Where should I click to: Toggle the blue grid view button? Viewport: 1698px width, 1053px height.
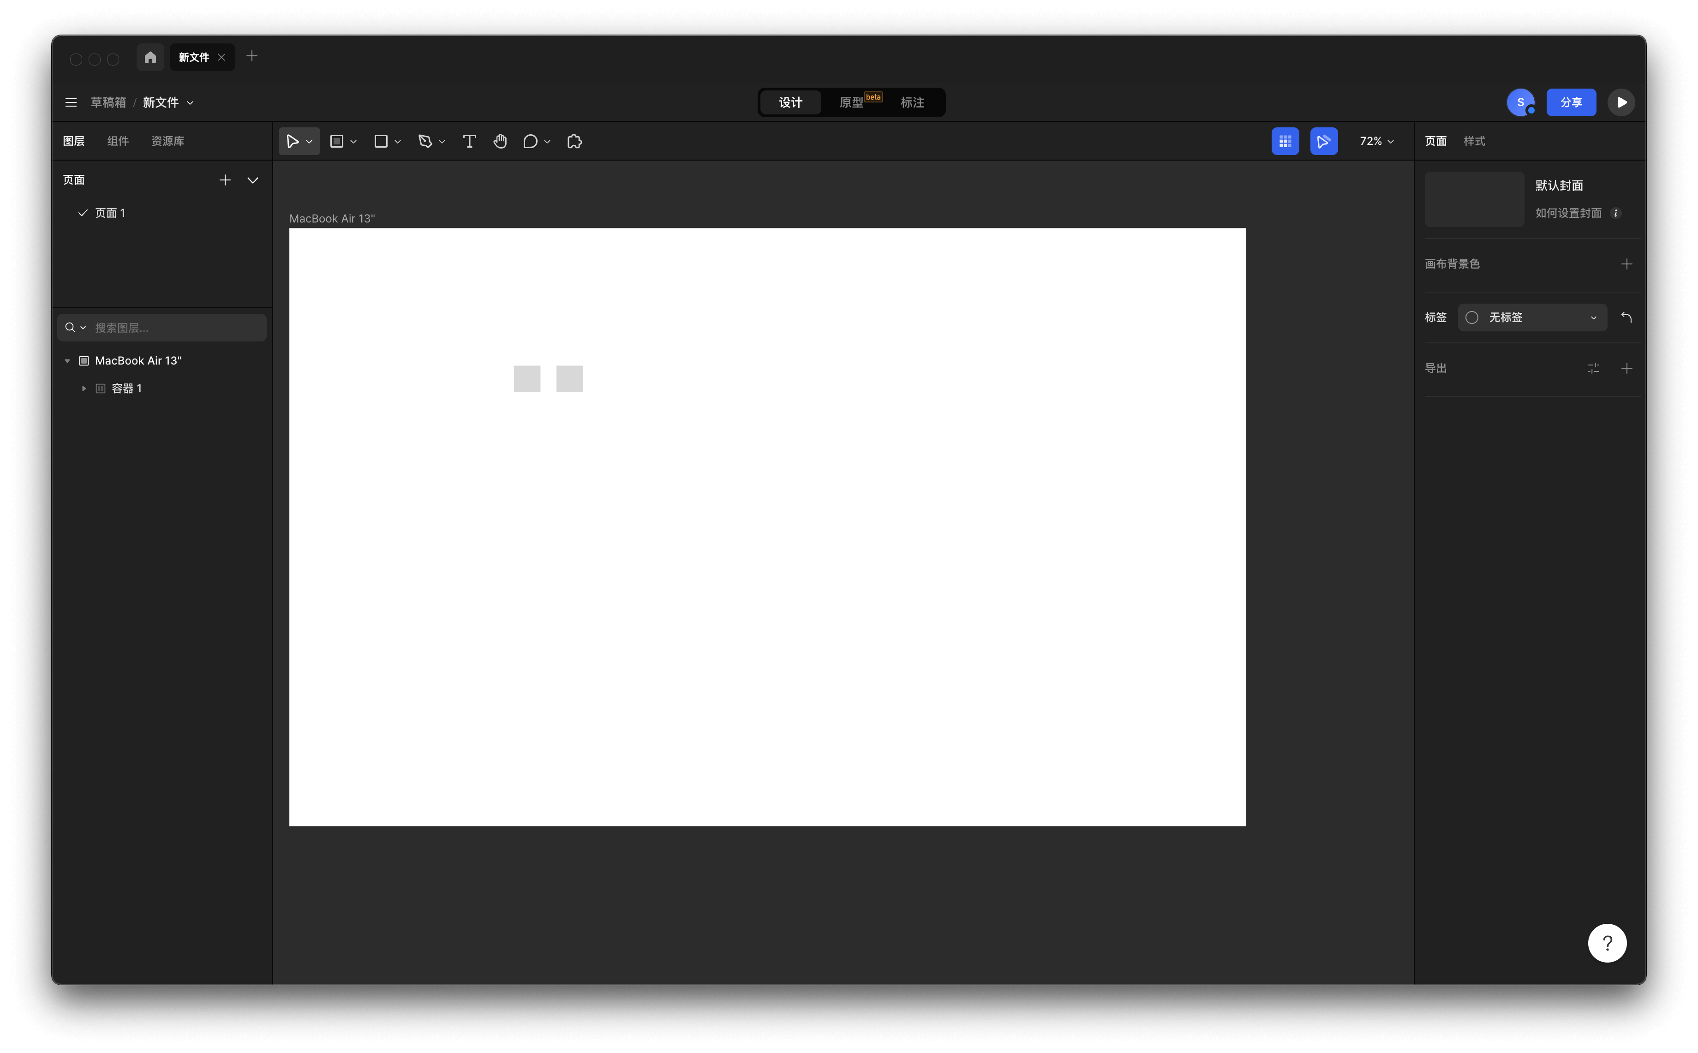(1285, 141)
